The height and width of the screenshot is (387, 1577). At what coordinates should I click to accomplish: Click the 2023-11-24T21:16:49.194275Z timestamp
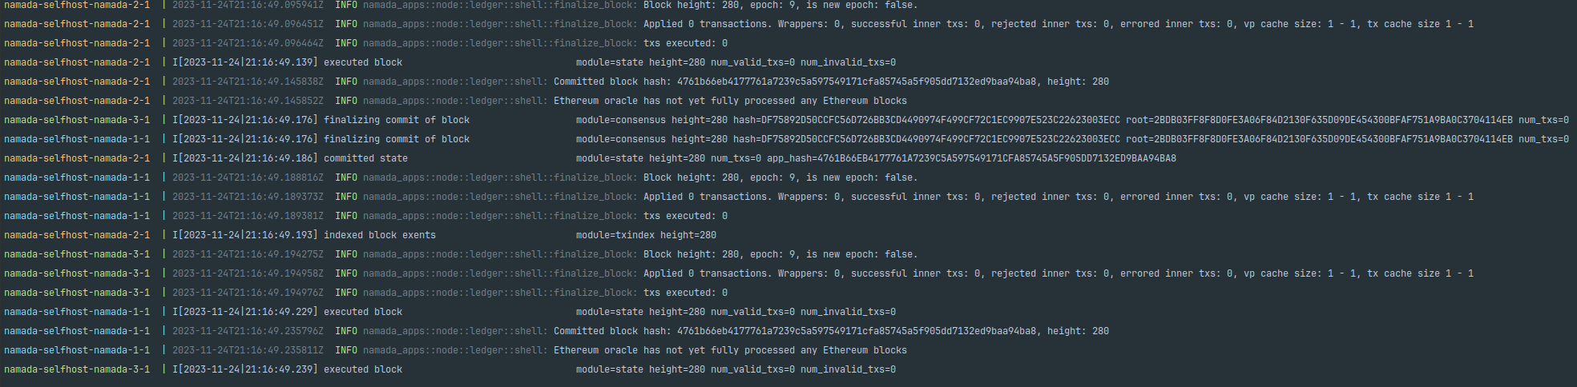(248, 254)
